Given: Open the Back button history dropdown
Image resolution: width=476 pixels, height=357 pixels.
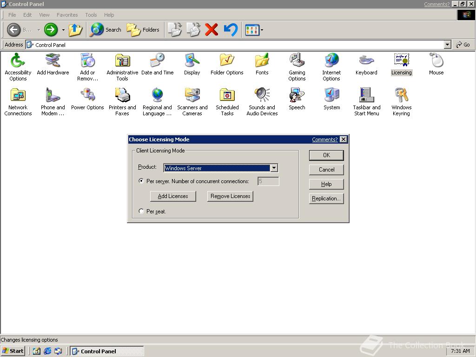Looking at the screenshot, I should click(39, 30).
